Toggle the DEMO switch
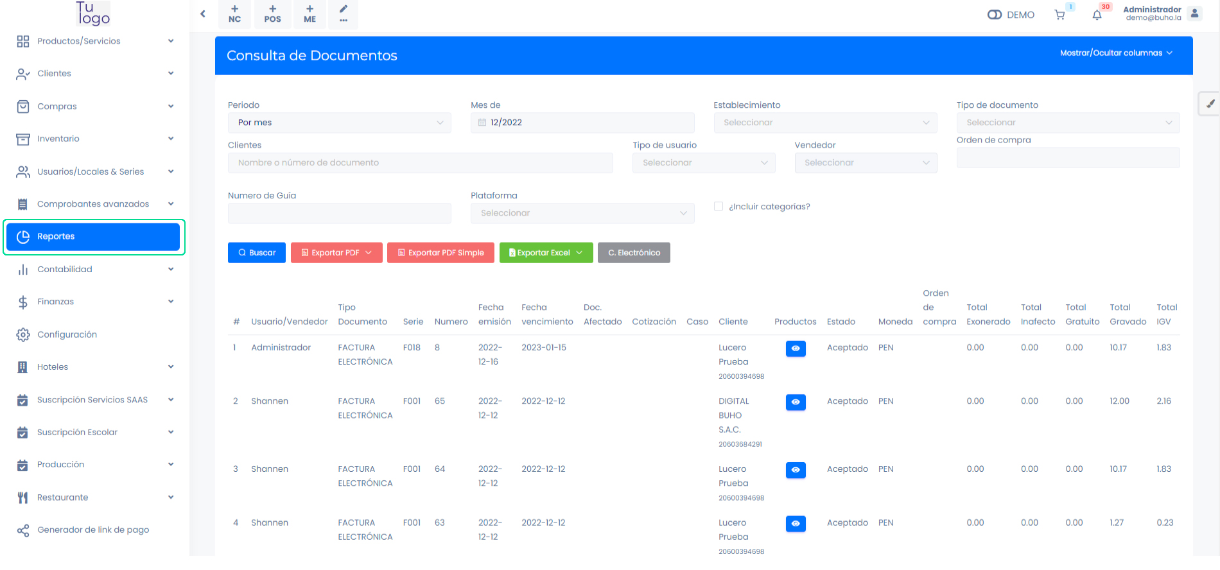Image resolution: width=1220 pixels, height=570 pixels. click(x=995, y=15)
